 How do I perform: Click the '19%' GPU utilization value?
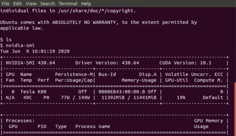coord(181,97)
